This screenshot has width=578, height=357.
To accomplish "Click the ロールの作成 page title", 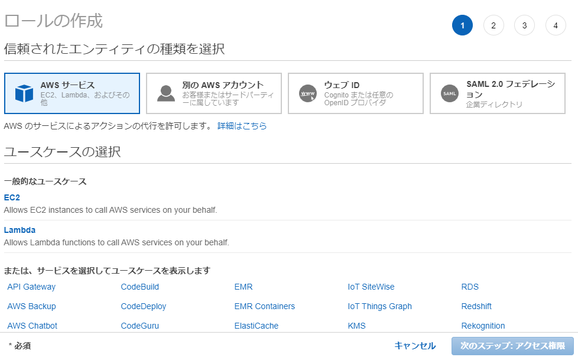I will tap(53, 21).
